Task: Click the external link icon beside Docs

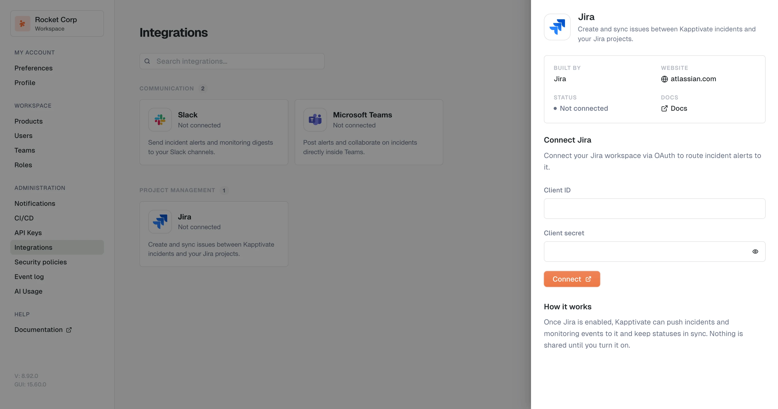Action: tap(664, 109)
